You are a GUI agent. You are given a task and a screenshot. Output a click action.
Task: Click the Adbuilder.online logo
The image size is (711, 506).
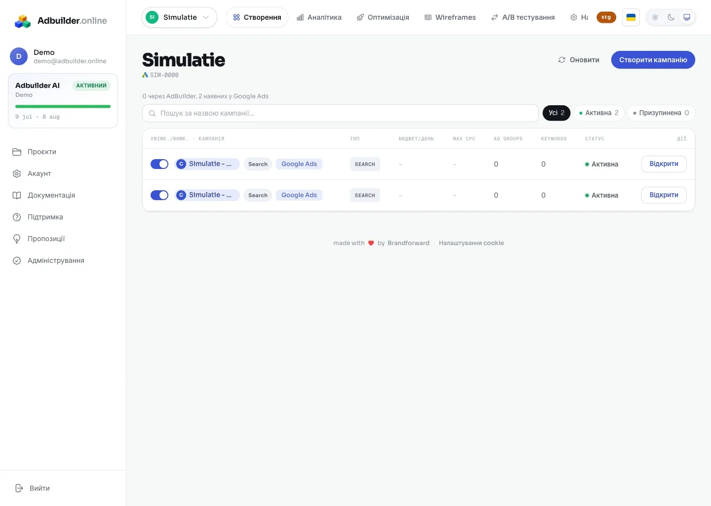pos(61,21)
